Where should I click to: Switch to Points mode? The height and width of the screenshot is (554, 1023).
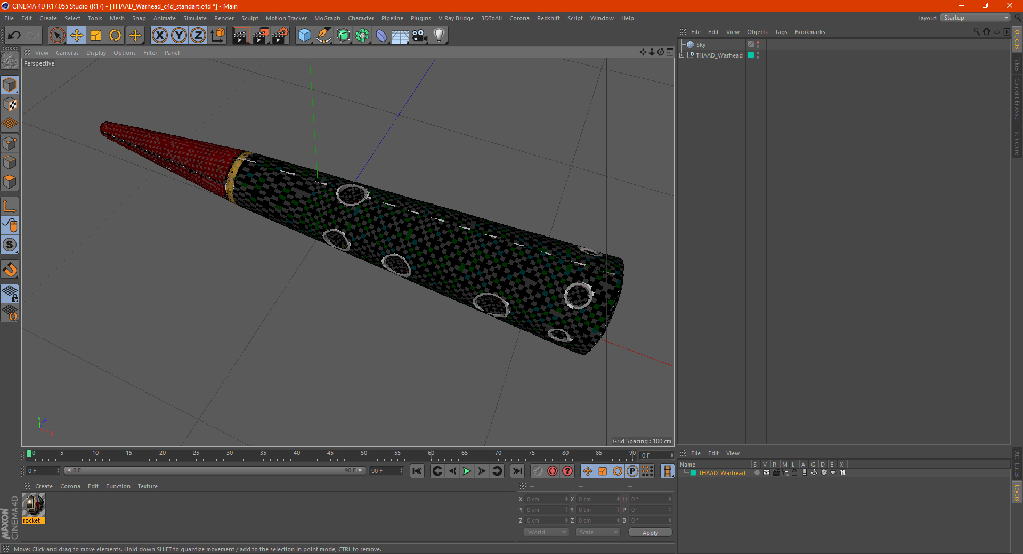click(x=10, y=143)
